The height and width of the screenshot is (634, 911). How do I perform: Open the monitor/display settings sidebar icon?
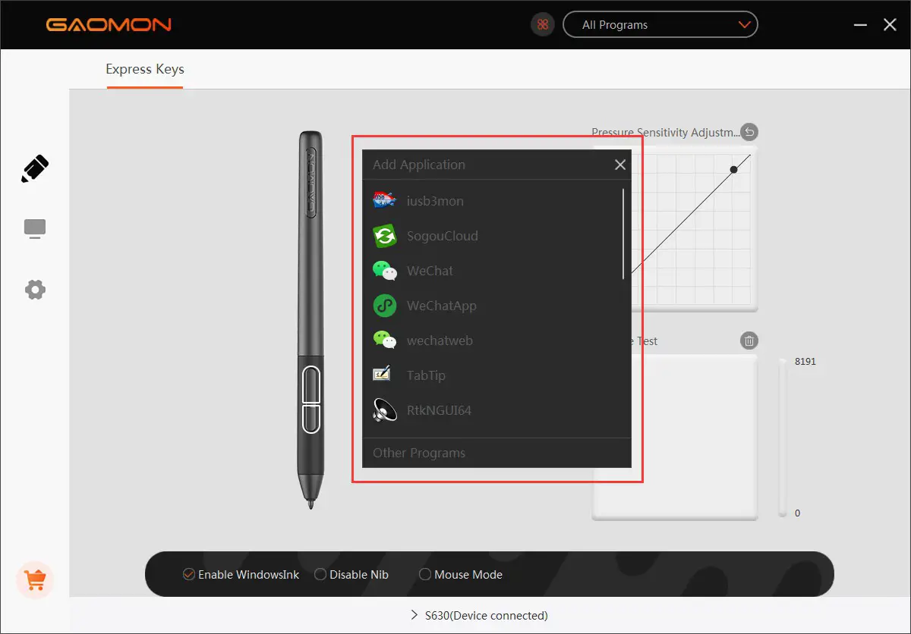click(35, 228)
